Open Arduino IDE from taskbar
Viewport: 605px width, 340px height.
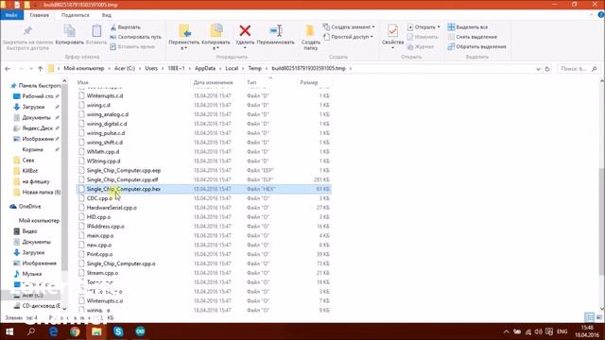pos(140,331)
